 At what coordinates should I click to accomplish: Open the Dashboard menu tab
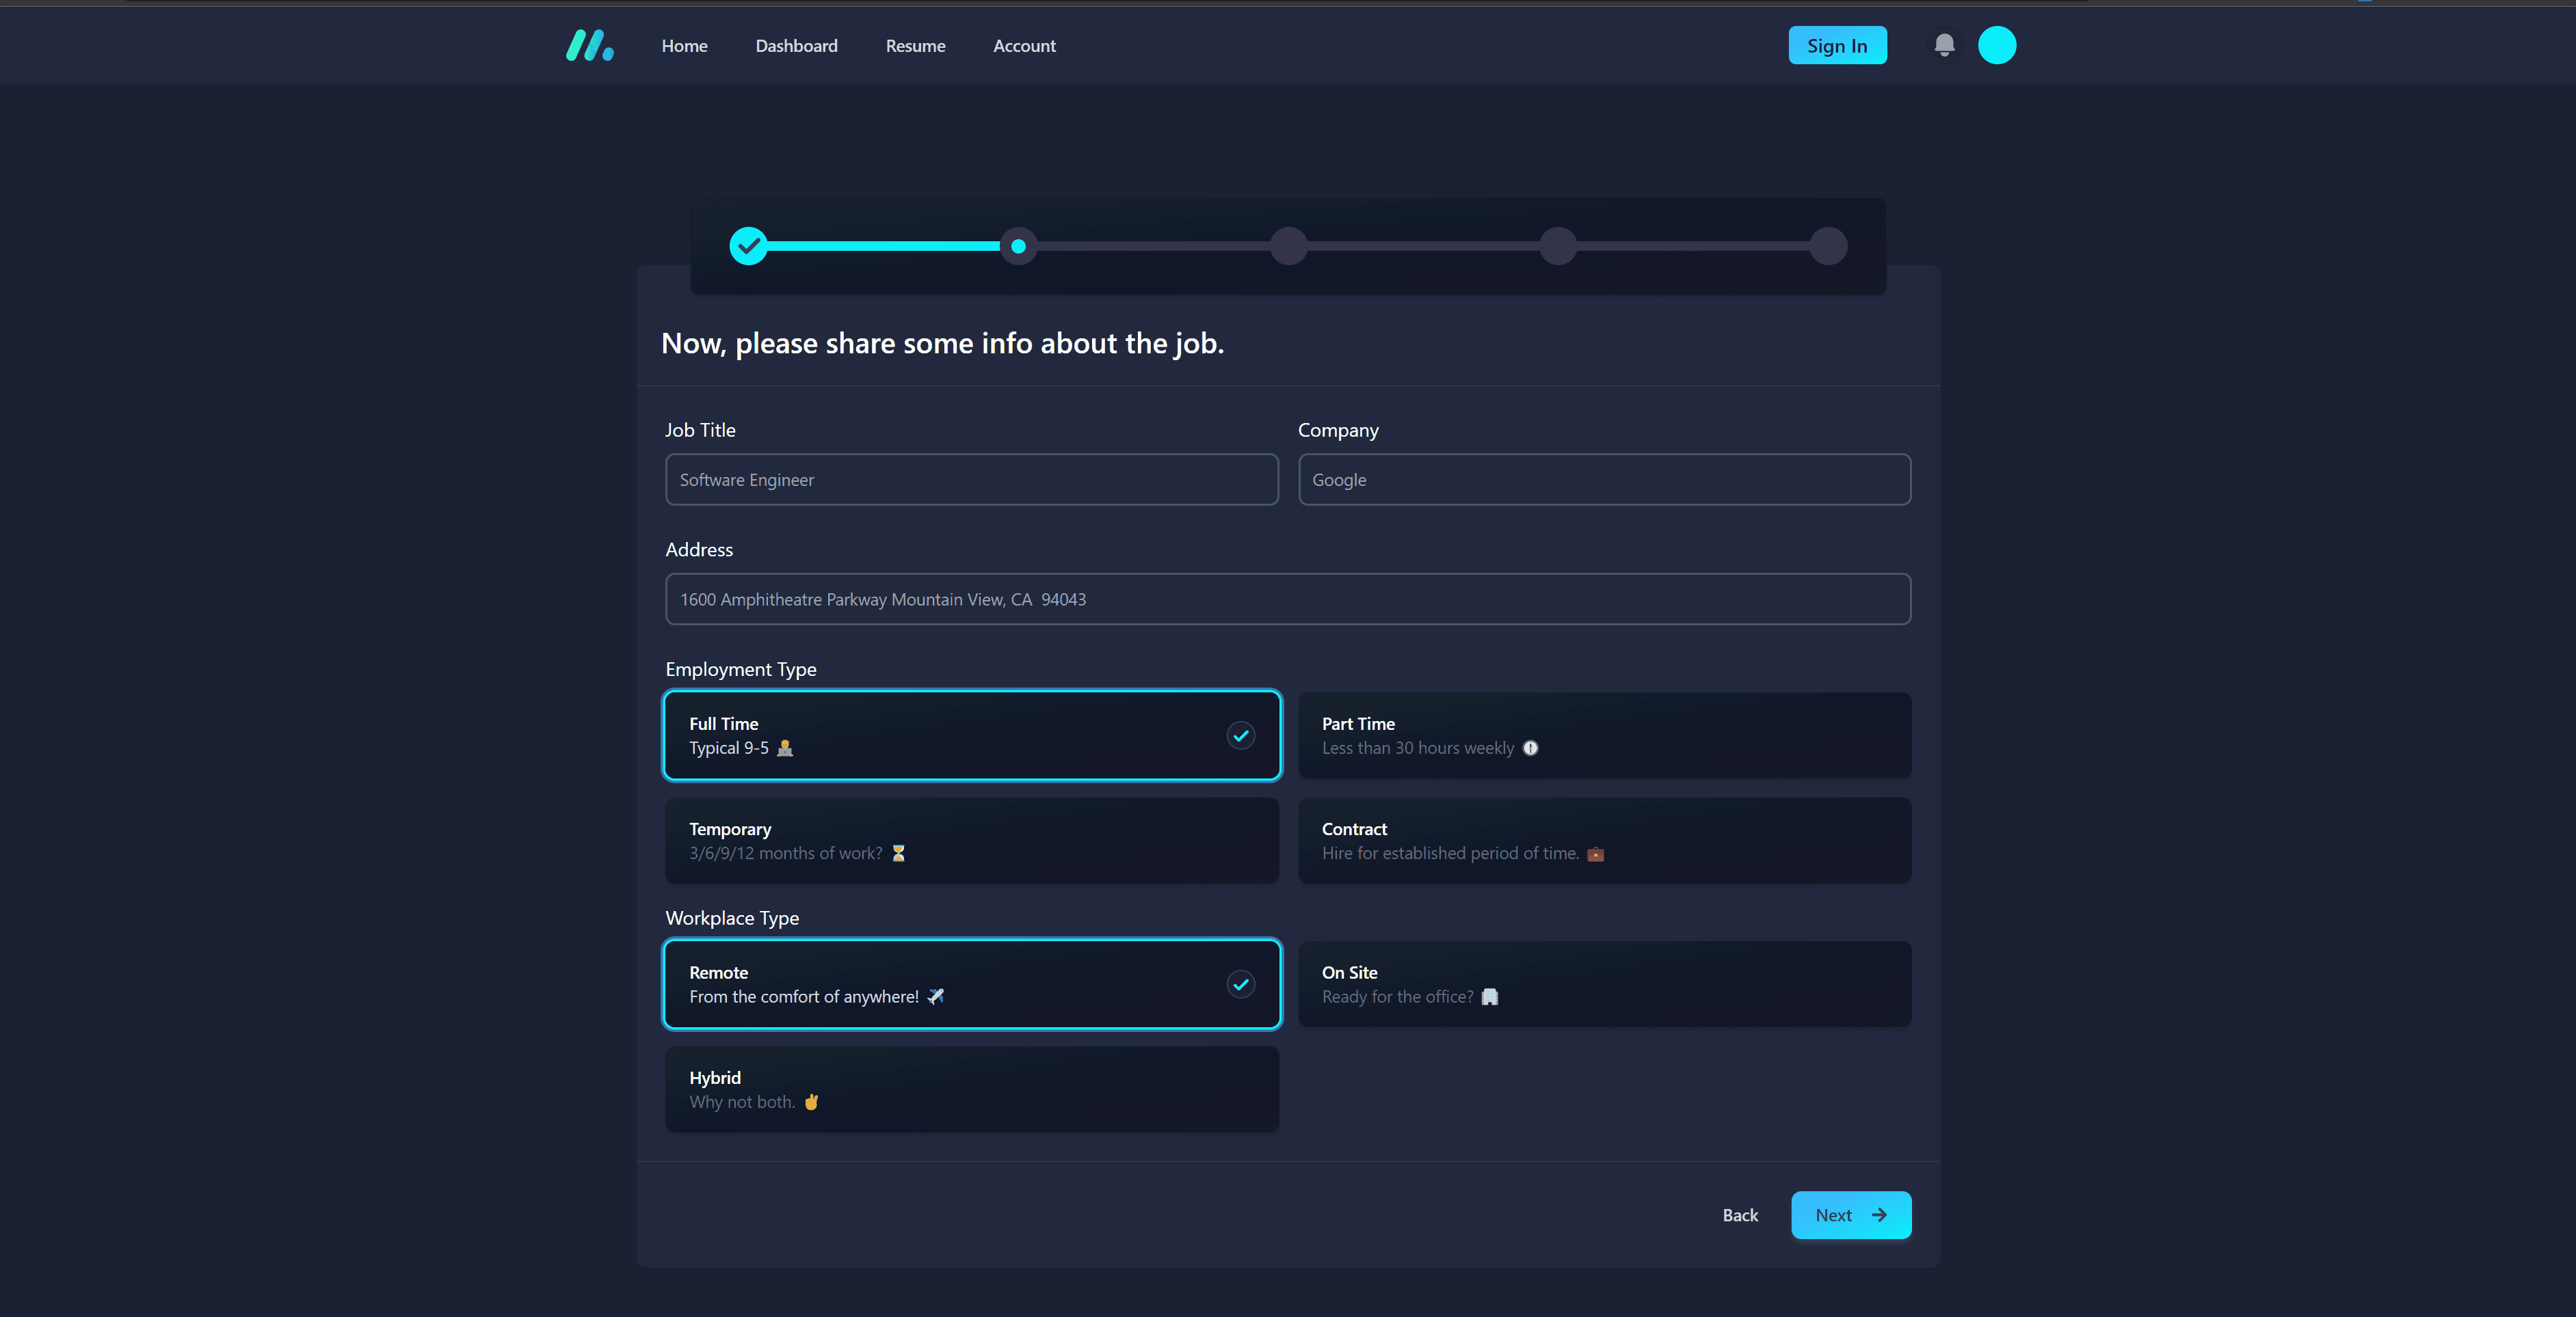(797, 45)
